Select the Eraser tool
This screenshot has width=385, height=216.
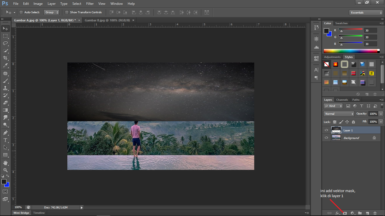pos(5,103)
